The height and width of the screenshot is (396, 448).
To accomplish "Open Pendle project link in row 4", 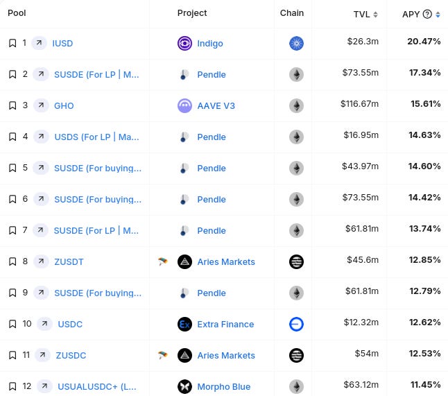I will [212, 137].
